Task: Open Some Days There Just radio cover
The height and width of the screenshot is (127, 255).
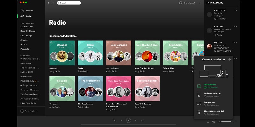Action: (119, 89)
